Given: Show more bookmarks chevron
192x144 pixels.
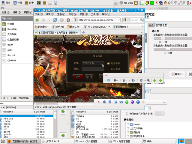Looking at the screenshot, I should point(142,27).
